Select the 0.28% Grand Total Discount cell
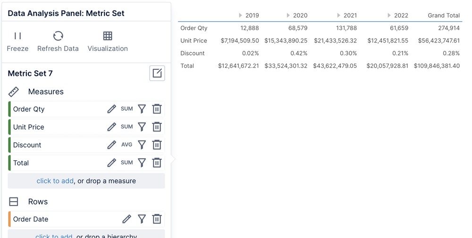The width and height of the screenshot is (472, 238). [x=451, y=53]
